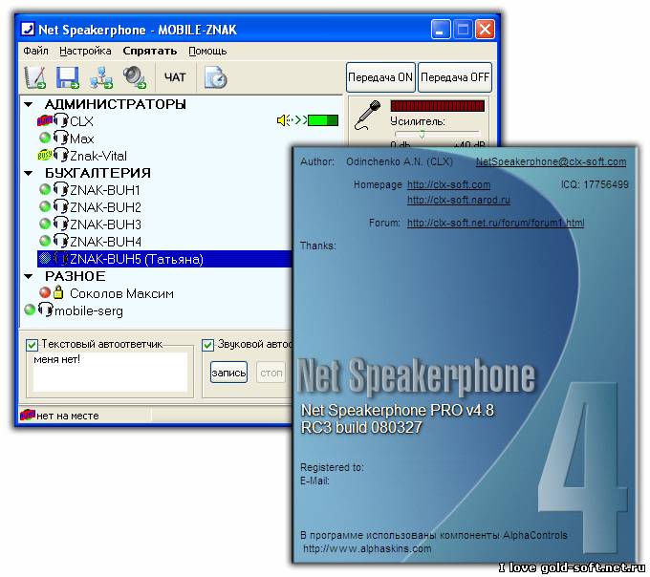Click the busy icon in the status bar
650x577 pixels.
(x=28, y=415)
